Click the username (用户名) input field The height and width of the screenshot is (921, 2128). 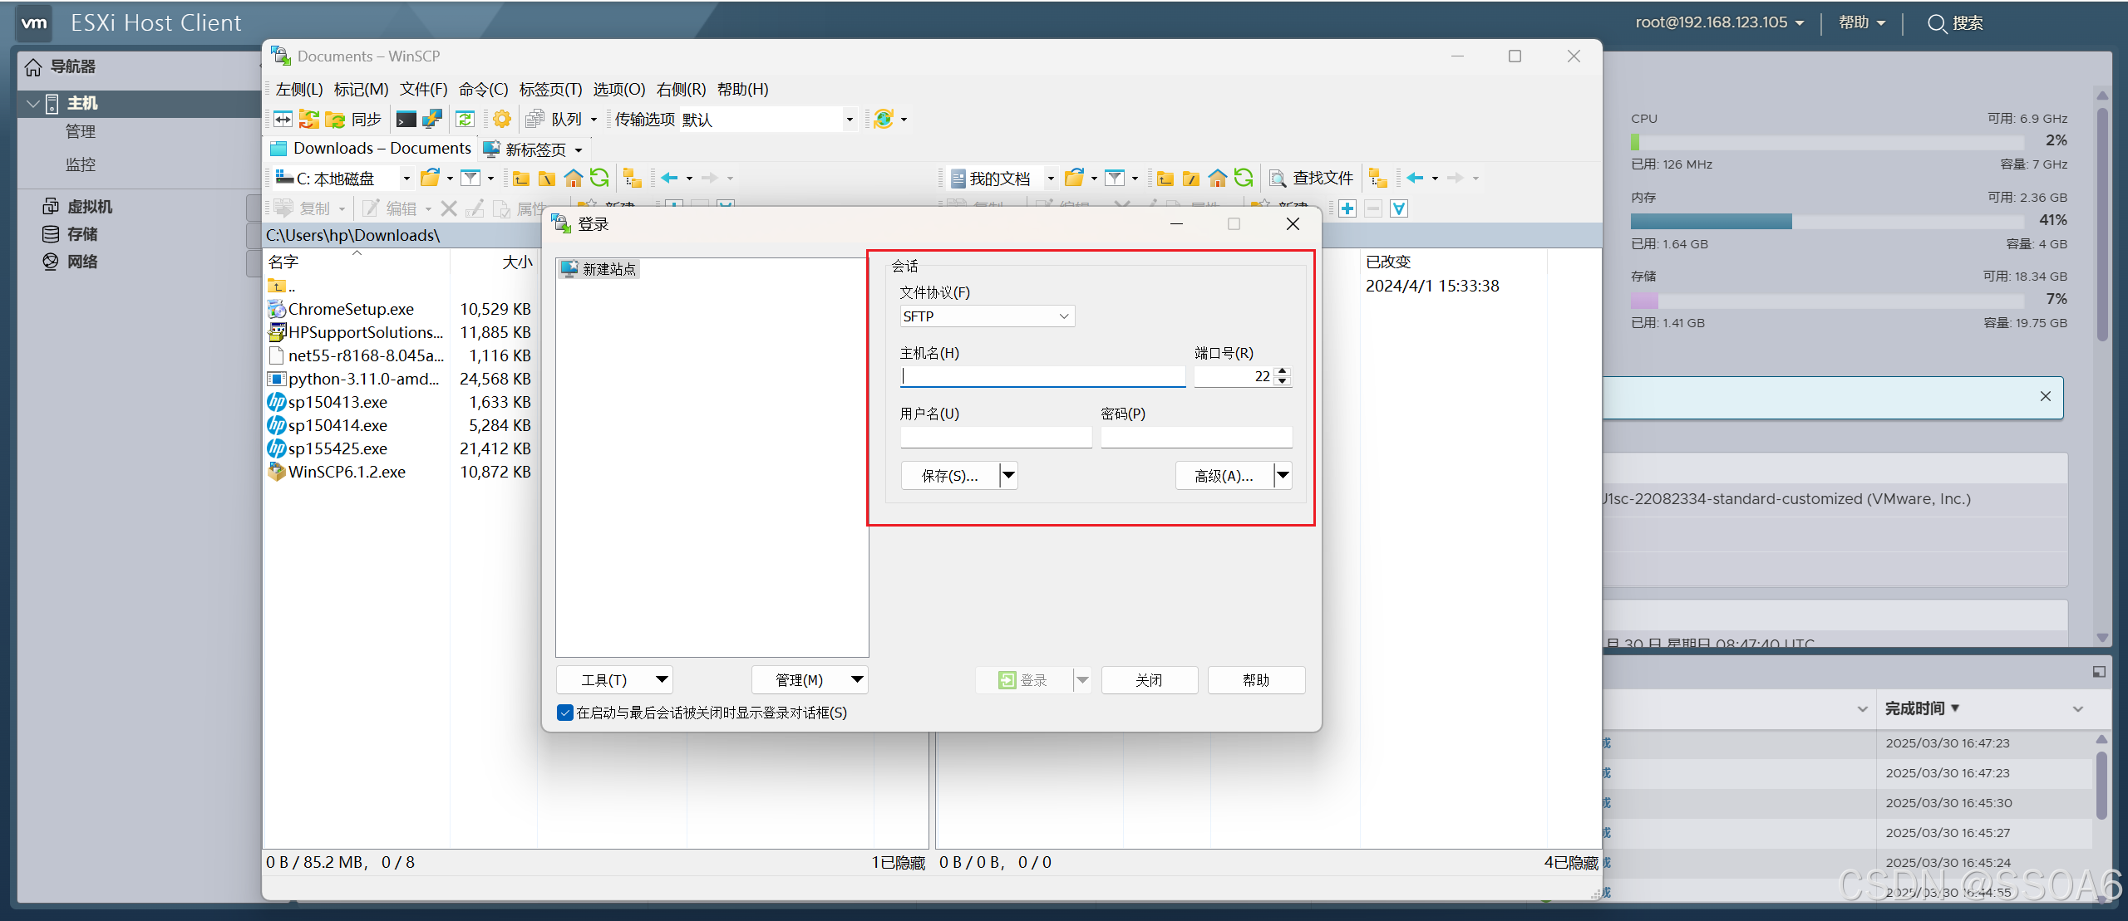(x=995, y=437)
